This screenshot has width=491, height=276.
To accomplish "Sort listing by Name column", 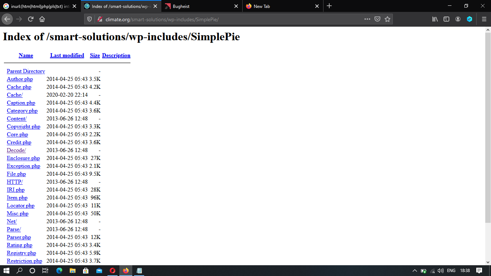I will (x=26, y=55).
